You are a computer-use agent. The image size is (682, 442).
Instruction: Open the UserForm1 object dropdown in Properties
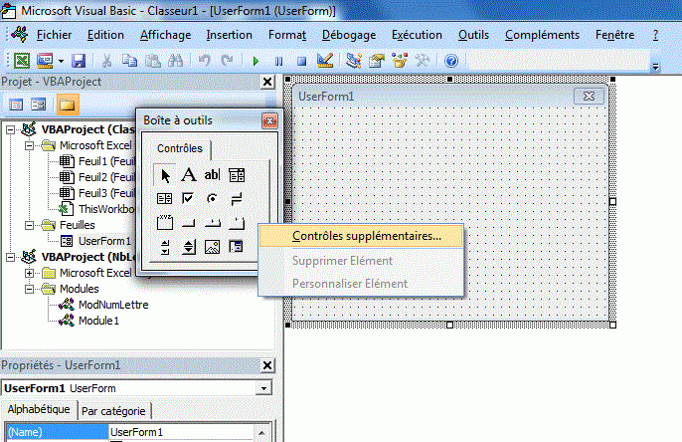pos(263,388)
